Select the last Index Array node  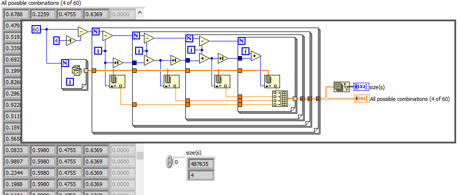click(272, 81)
